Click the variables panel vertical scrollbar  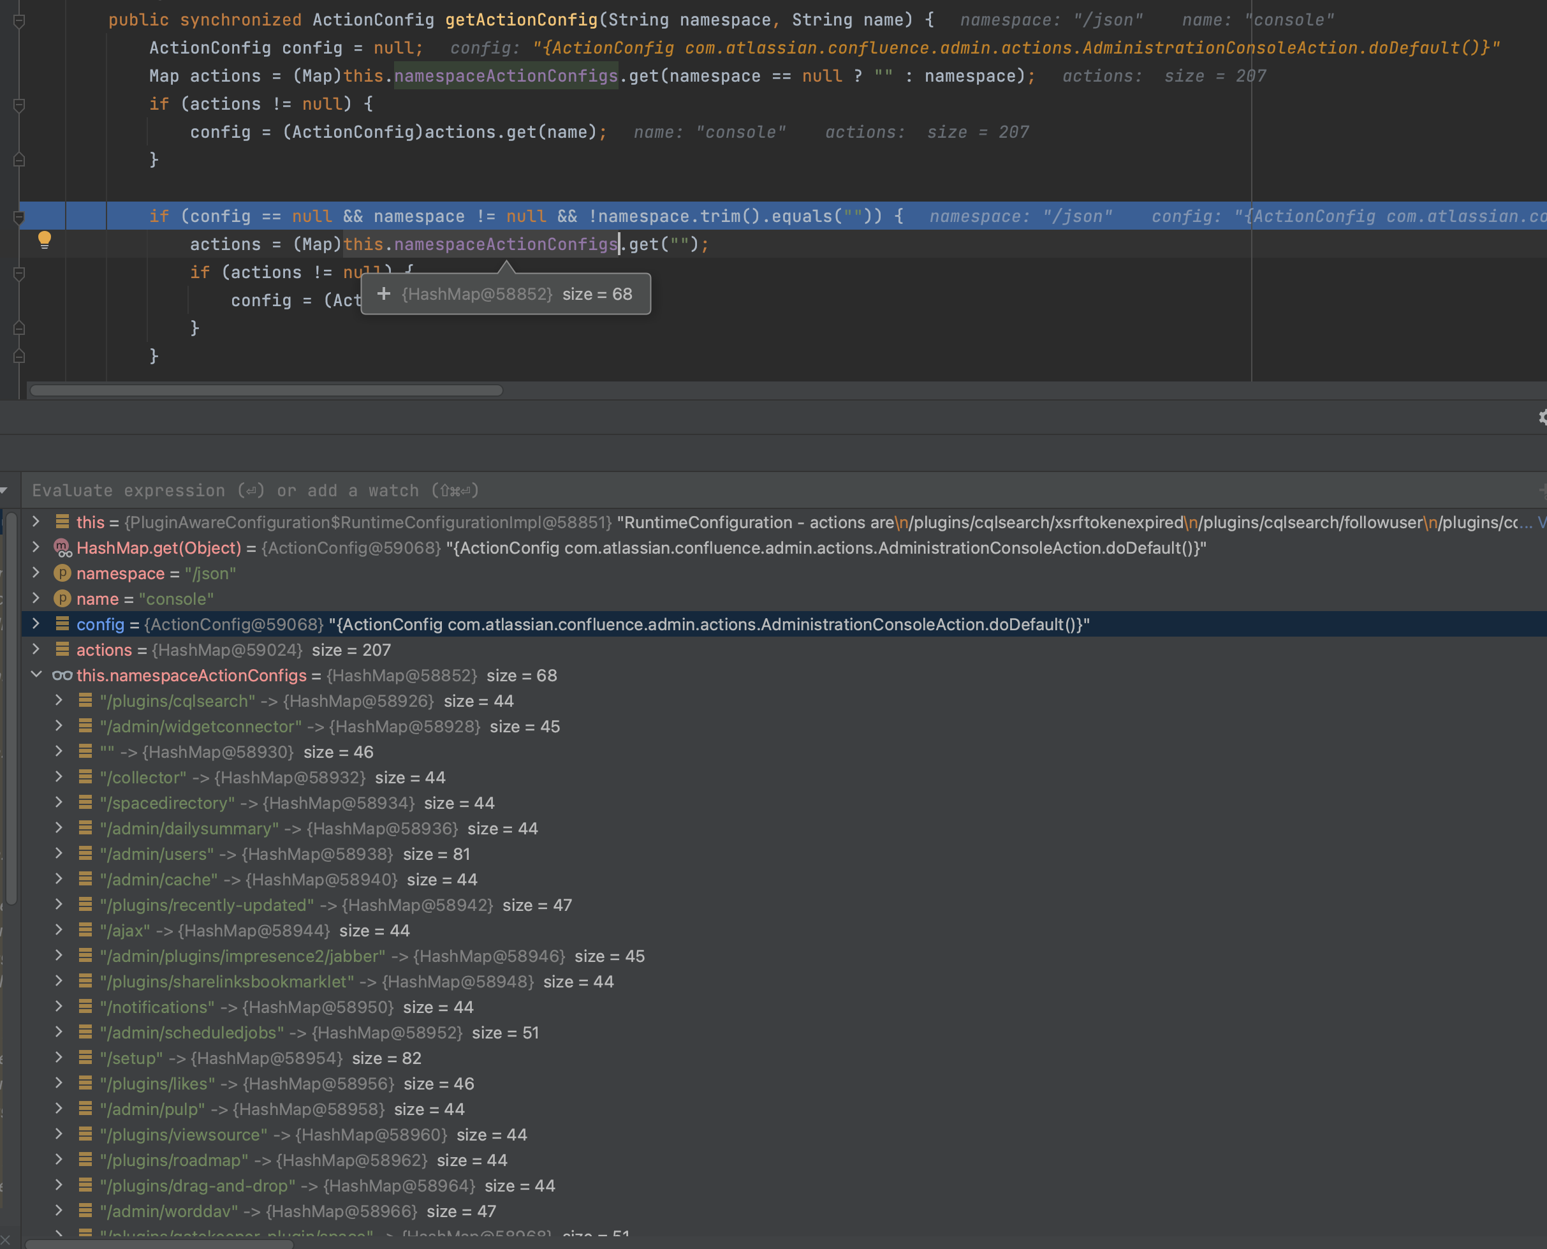[11, 709]
